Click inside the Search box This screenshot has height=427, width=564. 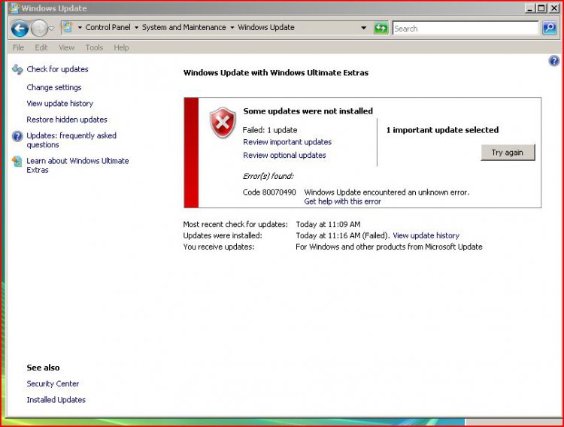coord(465,28)
